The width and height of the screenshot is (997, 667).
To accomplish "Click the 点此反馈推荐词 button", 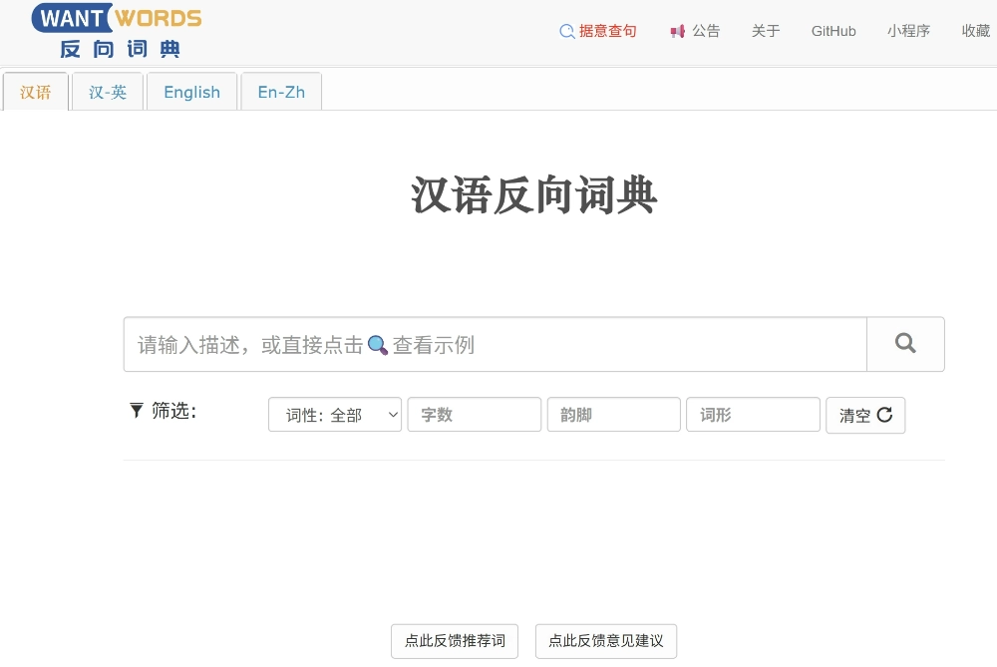I will pyautogui.click(x=455, y=641).
